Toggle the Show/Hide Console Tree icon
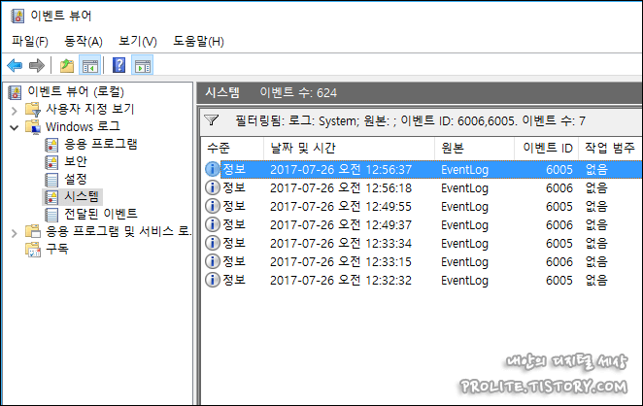Image resolution: width=643 pixels, height=406 pixels. [x=89, y=65]
